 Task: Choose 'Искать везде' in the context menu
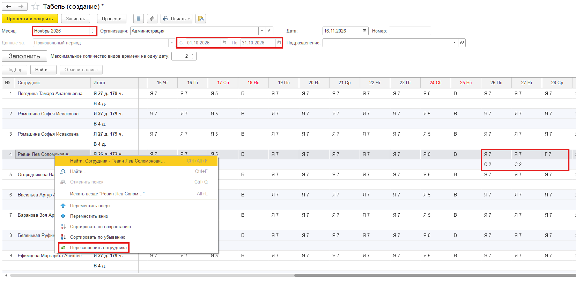click(x=136, y=194)
